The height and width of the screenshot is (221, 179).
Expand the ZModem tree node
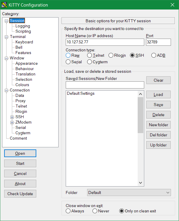(12, 122)
